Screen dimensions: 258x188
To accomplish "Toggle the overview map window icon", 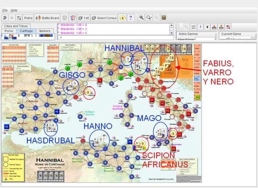I will [164, 18].
